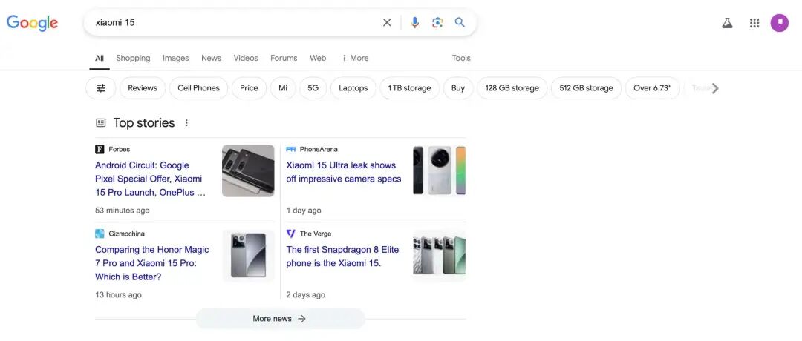Switch to the News tab
Image resolution: width=802 pixels, height=341 pixels.
(x=211, y=59)
